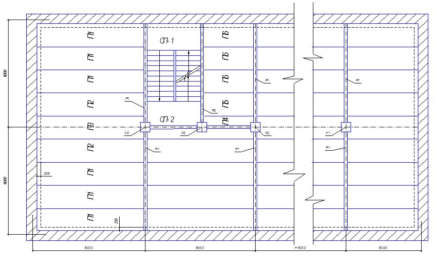Select the rotated 250 dimension value

click(116, 221)
